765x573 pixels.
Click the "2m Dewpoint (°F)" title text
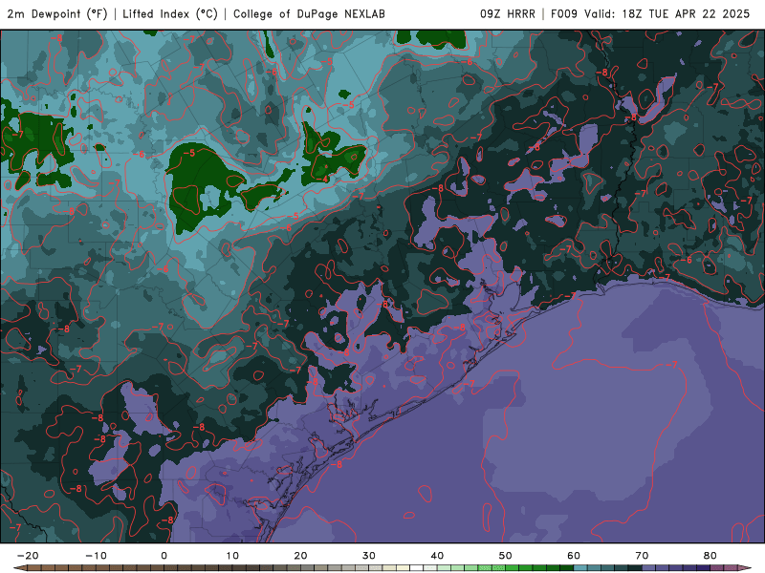57,14
